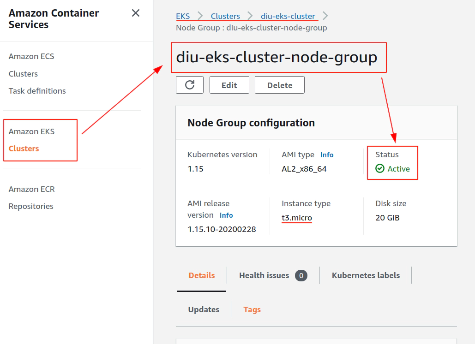Screen dimensions: 475x345
Task: Open the Info link next to AMI type
Action: click(327, 155)
